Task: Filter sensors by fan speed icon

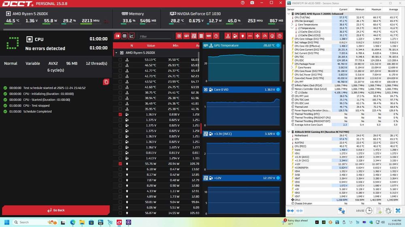Action: (x=257, y=36)
